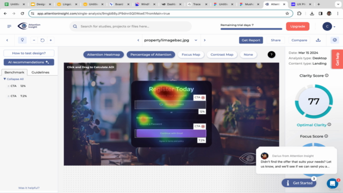
Task: Open the chat message from Darius
Action: 296,161
